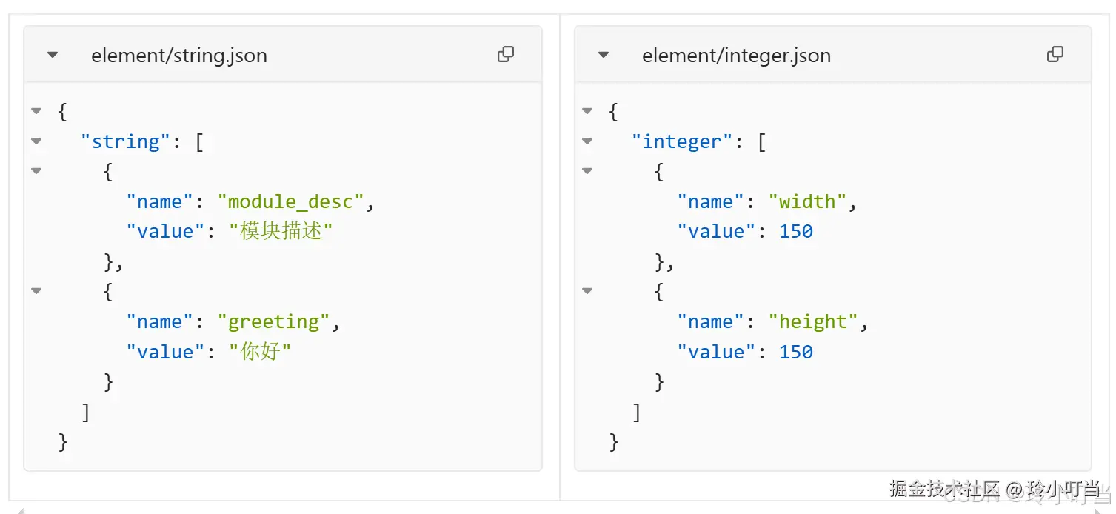
Task: Click the width value 150
Action: pyautogui.click(x=796, y=231)
